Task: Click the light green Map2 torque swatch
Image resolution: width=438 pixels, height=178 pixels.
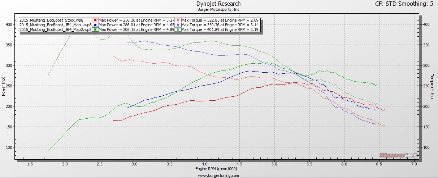Action: [x=178, y=29]
